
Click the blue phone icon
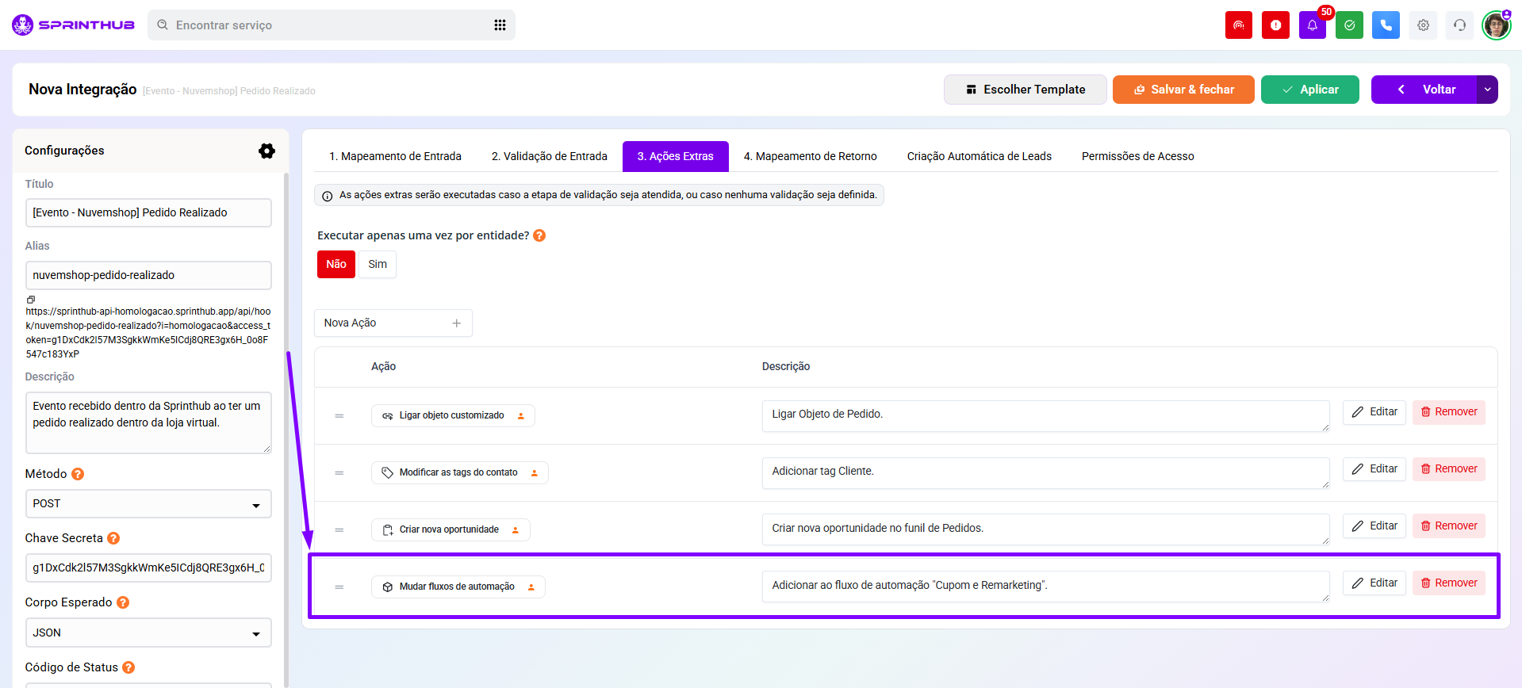(1386, 25)
